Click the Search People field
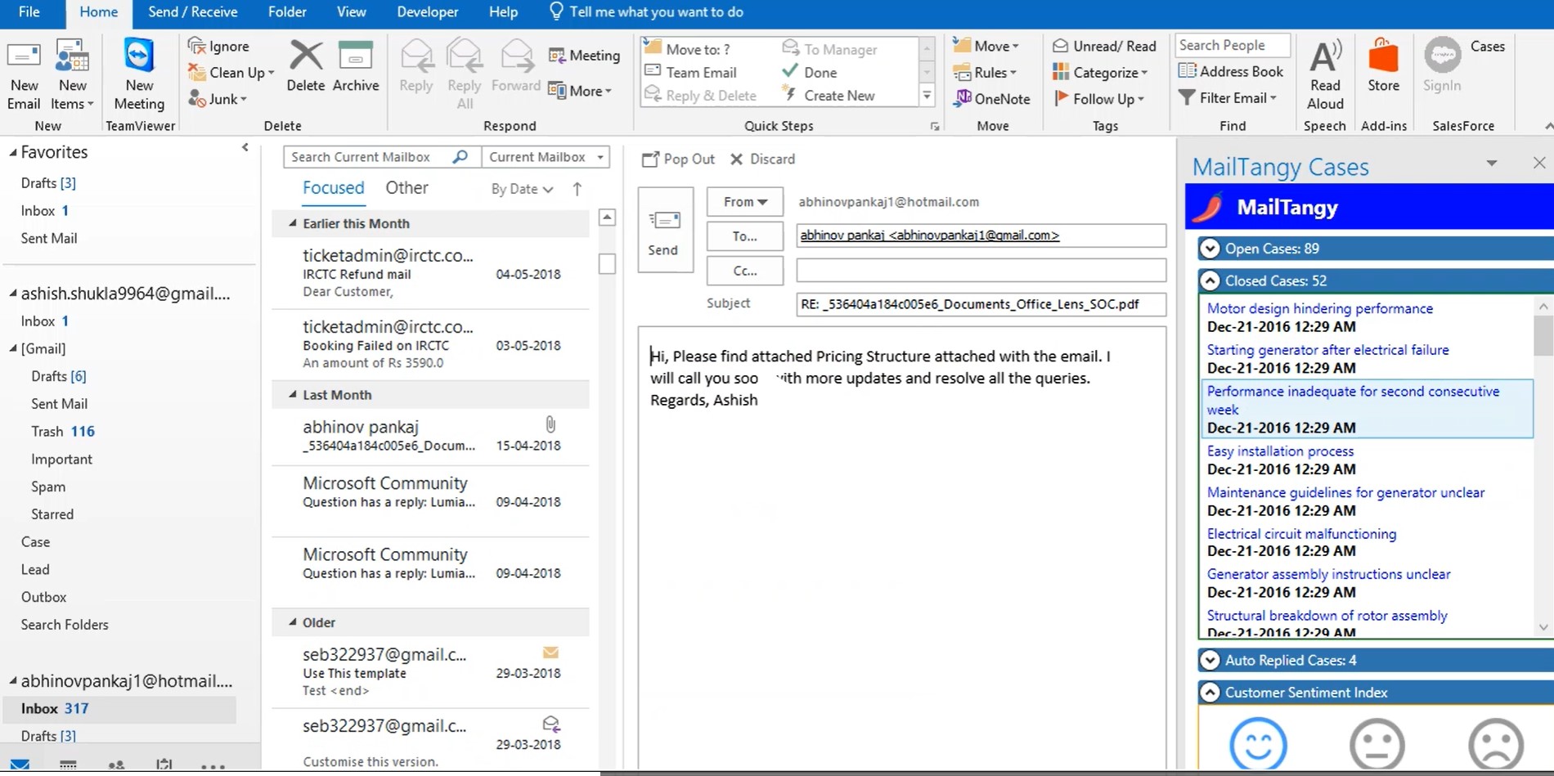 (x=1233, y=45)
